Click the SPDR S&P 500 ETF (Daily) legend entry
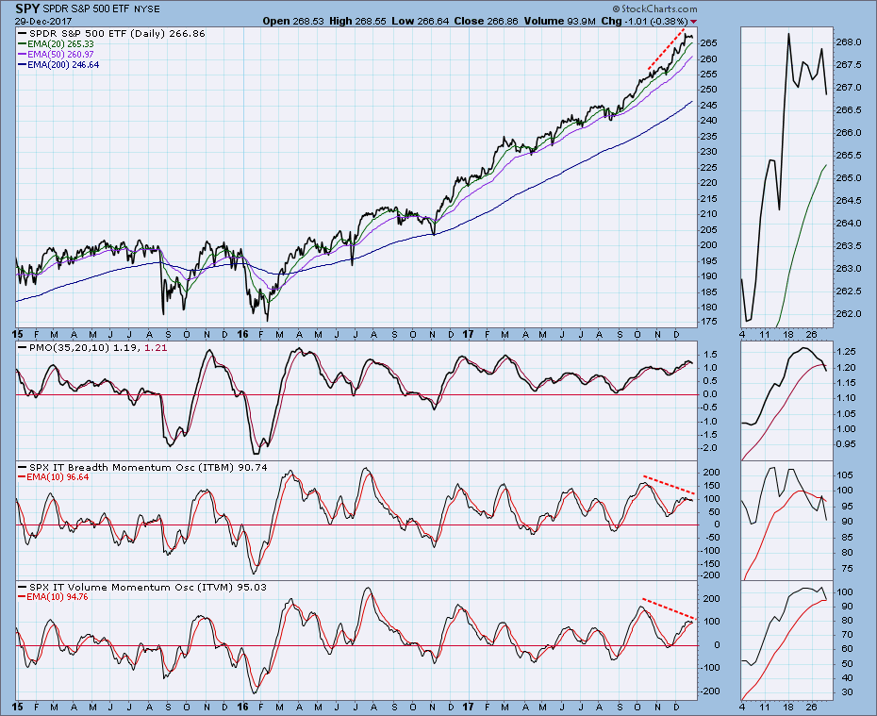 tap(117, 34)
